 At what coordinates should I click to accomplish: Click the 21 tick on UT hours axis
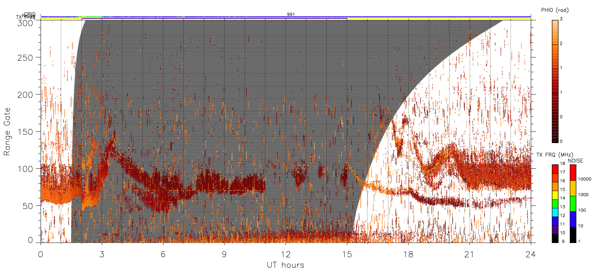(470, 254)
